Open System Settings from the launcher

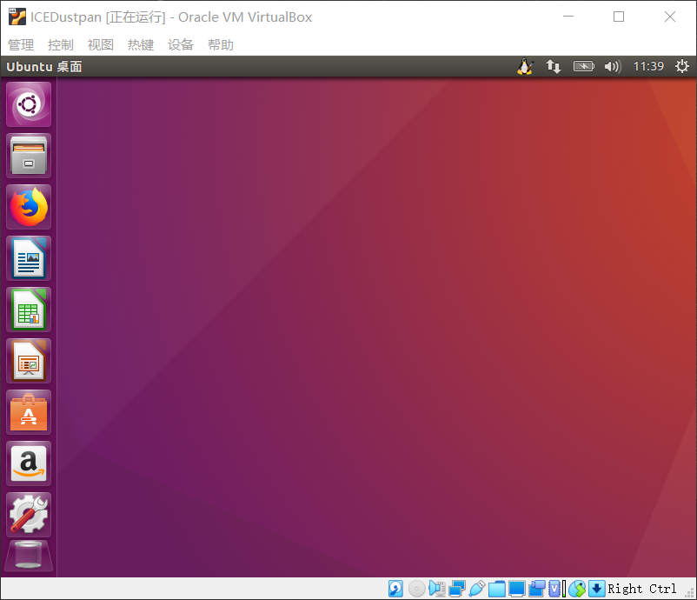pyautogui.click(x=29, y=515)
